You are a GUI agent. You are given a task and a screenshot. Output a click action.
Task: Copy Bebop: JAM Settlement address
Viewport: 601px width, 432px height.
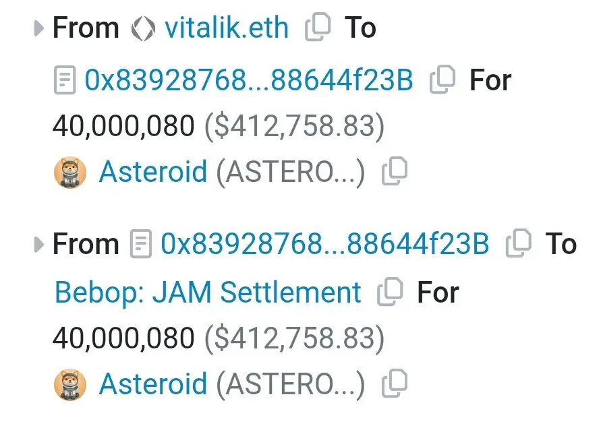(390, 291)
